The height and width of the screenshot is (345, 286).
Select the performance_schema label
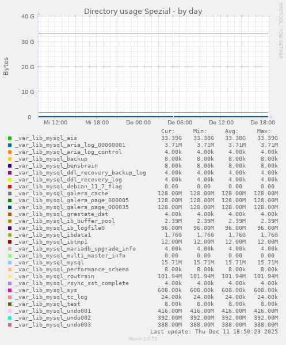(x=72, y=270)
